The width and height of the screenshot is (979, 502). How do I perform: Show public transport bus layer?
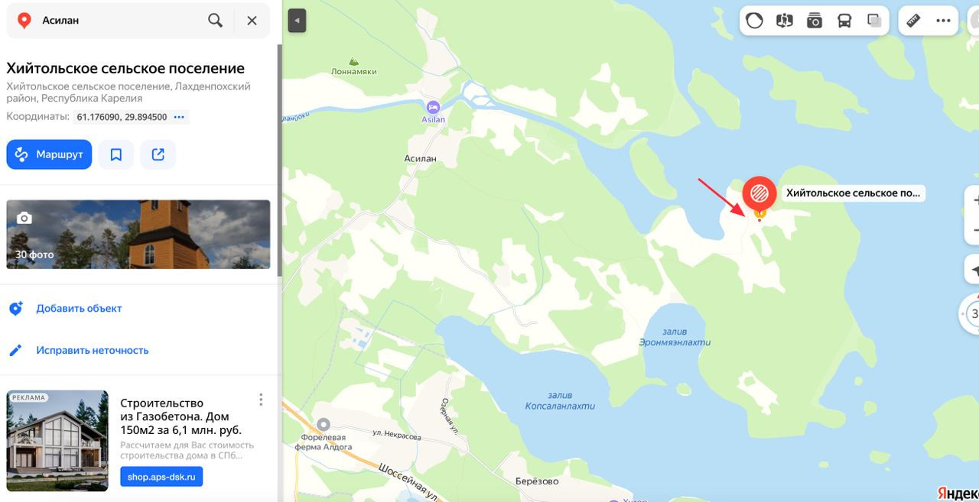844,21
